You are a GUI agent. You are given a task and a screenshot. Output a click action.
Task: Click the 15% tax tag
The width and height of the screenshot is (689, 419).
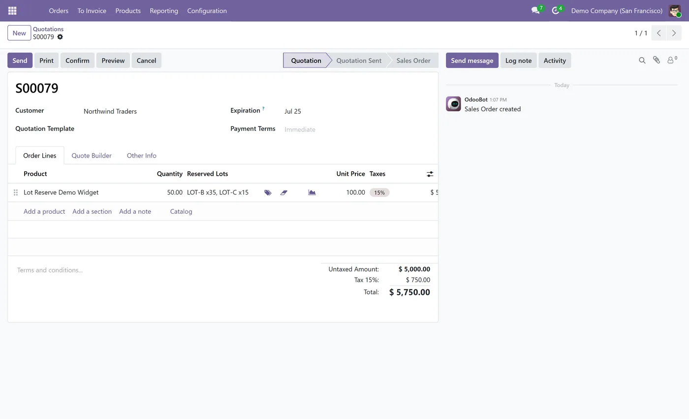(x=379, y=193)
